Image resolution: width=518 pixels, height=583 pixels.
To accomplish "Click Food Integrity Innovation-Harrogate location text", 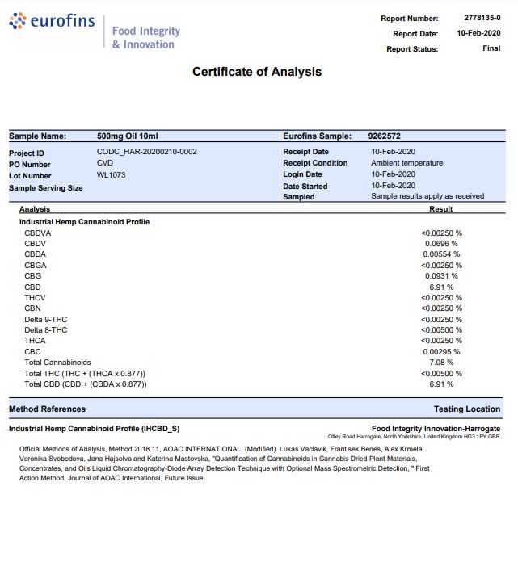I will click(436, 428).
